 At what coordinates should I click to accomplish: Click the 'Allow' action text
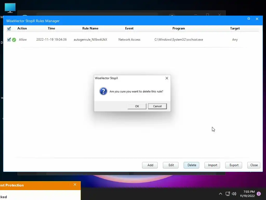[23, 40]
